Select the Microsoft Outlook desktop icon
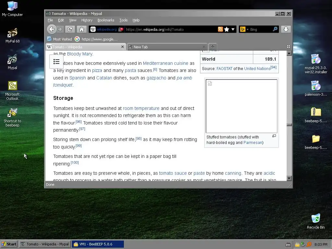This screenshot has width=332, height=249. point(12,91)
